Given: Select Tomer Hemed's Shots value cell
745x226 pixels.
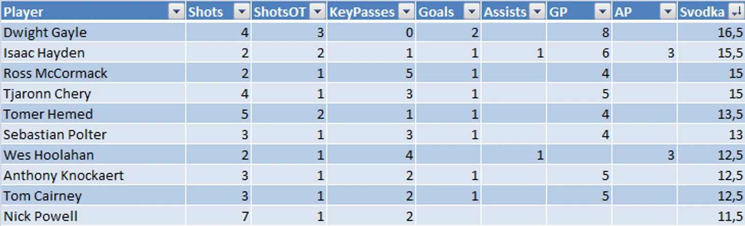Looking at the screenshot, I should point(218,114).
